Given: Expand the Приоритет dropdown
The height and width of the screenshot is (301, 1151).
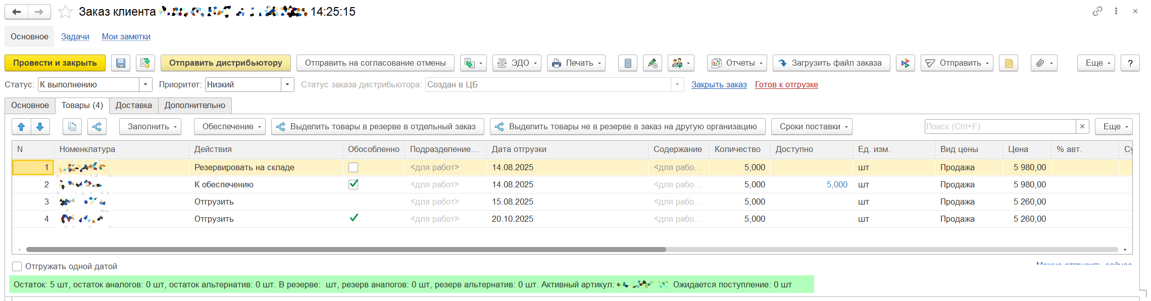Looking at the screenshot, I should [x=287, y=85].
